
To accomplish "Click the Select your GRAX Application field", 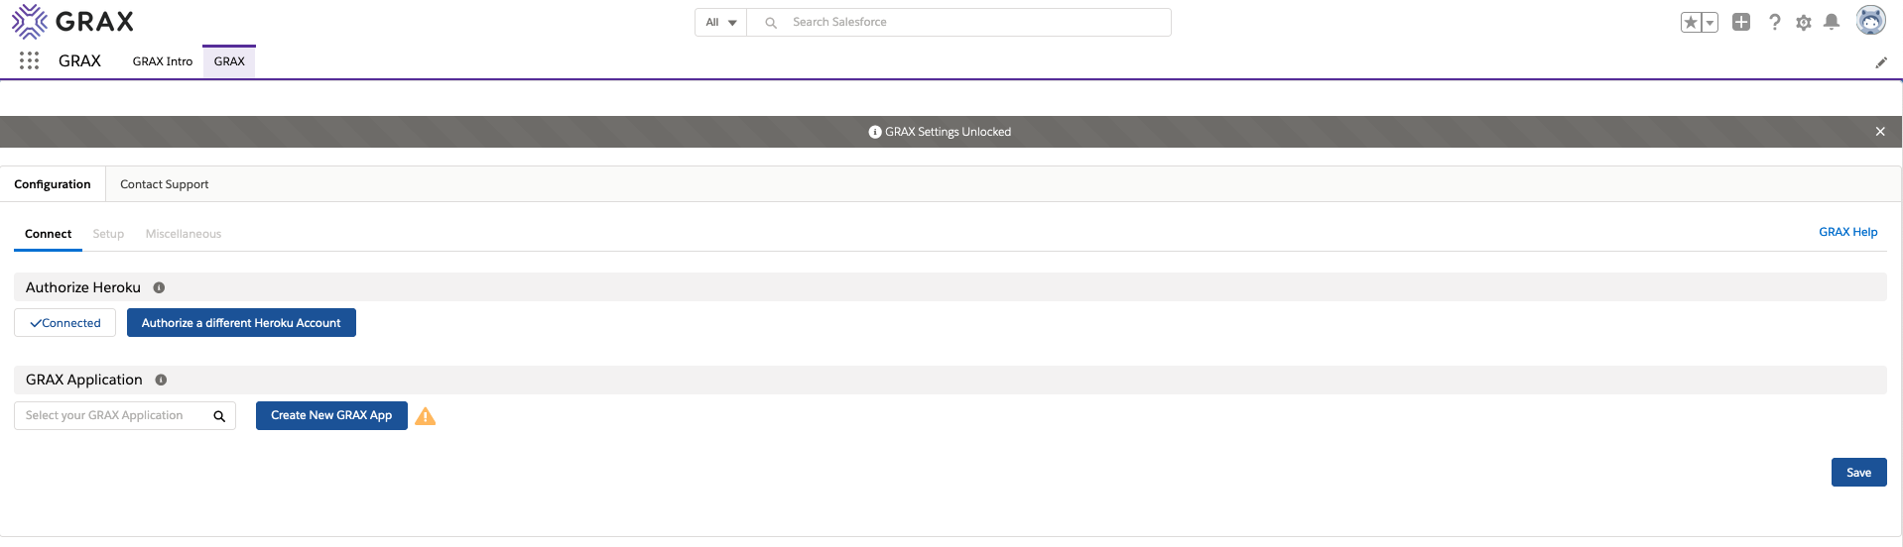I will tap(125, 415).
